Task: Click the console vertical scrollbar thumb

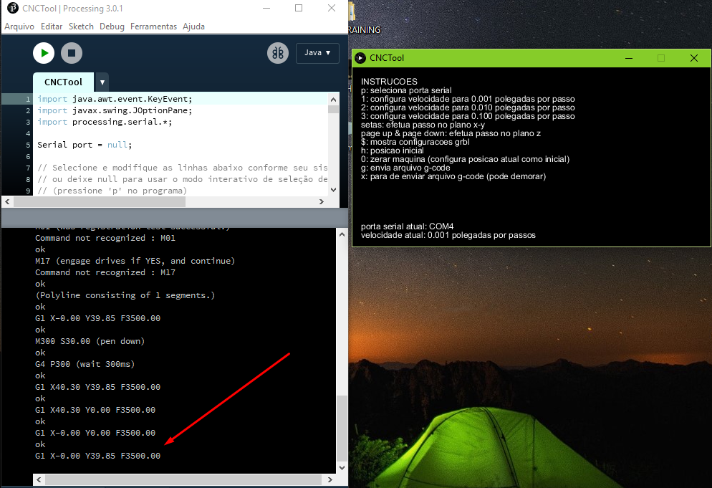Action: (342, 429)
